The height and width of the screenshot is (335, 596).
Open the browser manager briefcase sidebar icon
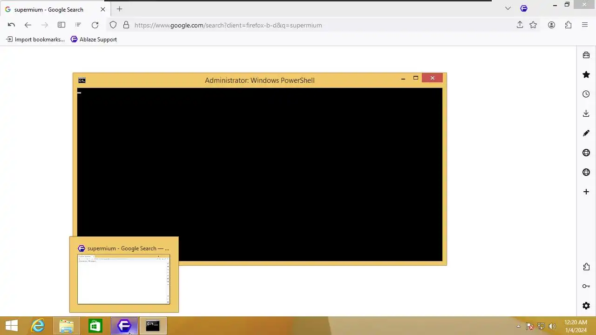[586, 55]
